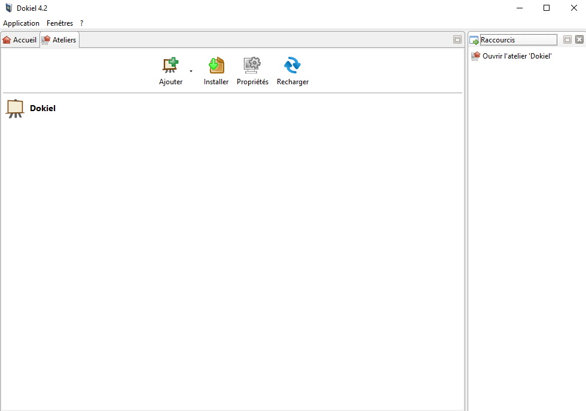586x411 pixels.
Task: Select the Ateliers tab
Action: tap(59, 40)
